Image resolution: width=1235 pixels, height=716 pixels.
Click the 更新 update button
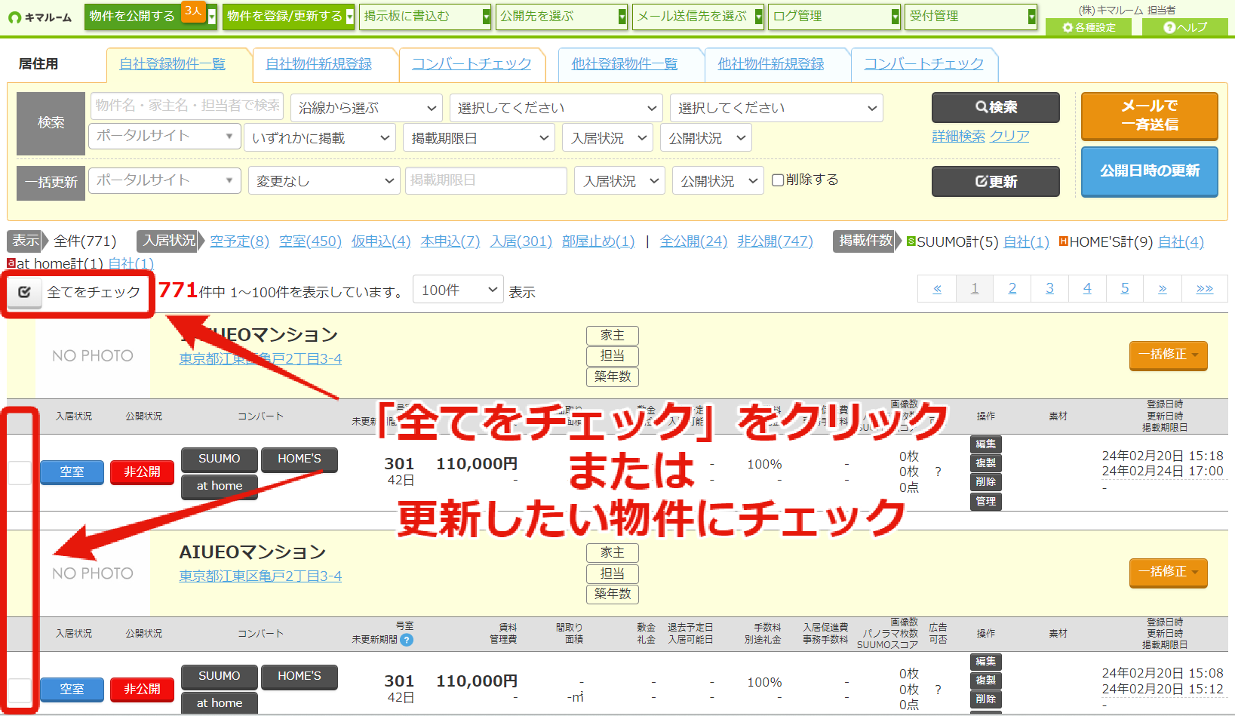[x=995, y=181]
